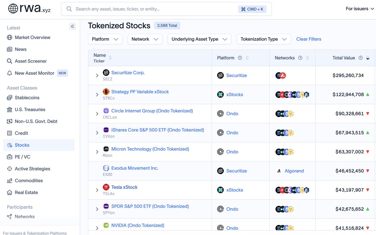Expand the Strategy PP Variable xStock row
Viewport: 376px width, 235px height.
[97, 95]
